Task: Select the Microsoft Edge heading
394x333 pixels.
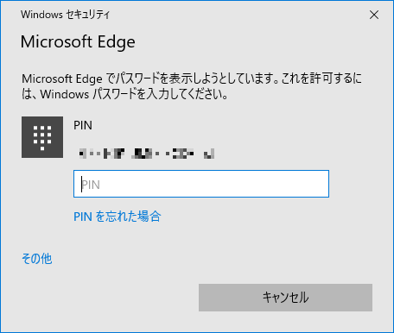Action: coord(78,42)
